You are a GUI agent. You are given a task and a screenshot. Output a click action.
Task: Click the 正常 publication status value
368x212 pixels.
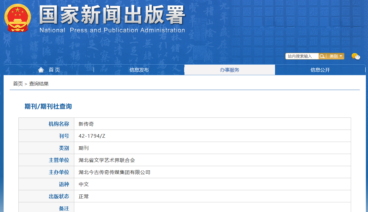(x=84, y=196)
